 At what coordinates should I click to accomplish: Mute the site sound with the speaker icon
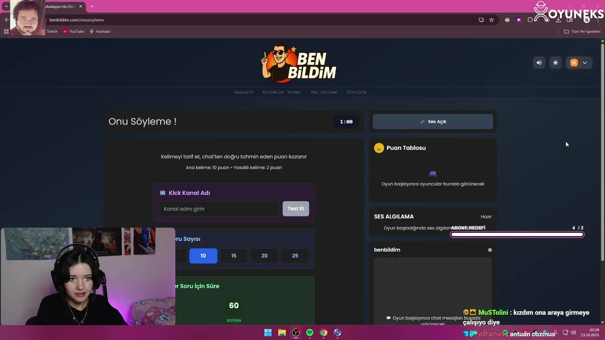click(x=539, y=63)
